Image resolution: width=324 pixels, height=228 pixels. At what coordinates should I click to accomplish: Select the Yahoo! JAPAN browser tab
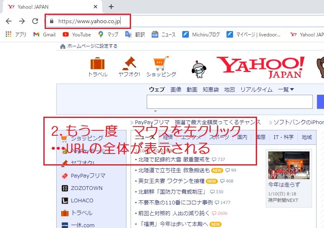coord(52,7)
